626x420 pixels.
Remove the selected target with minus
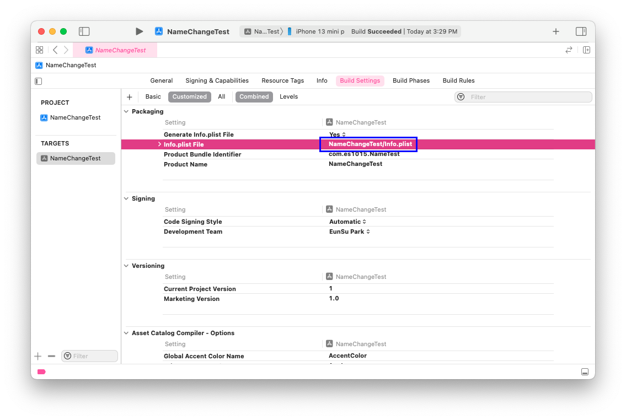click(x=51, y=356)
